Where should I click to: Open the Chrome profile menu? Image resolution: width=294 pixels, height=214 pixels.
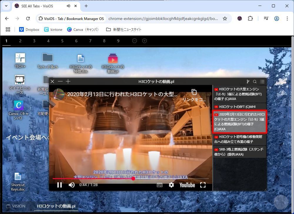[277, 18]
